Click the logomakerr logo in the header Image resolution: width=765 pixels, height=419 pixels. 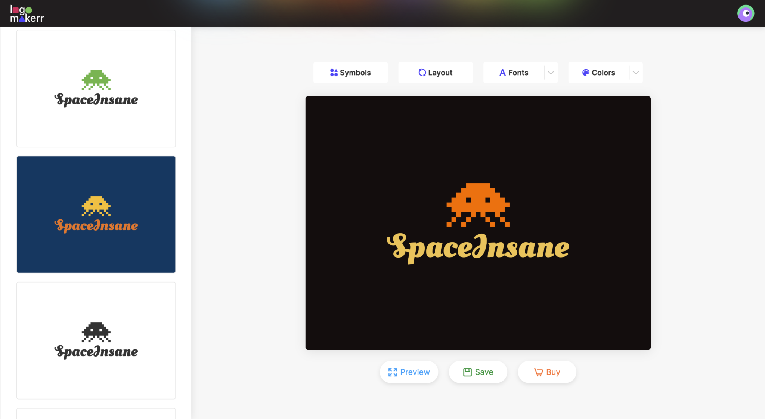click(x=27, y=13)
